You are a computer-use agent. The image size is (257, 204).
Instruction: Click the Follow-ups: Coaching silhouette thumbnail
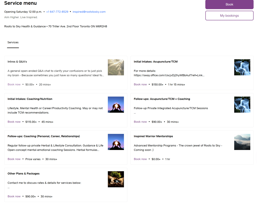pyautogui.click(x=116, y=142)
